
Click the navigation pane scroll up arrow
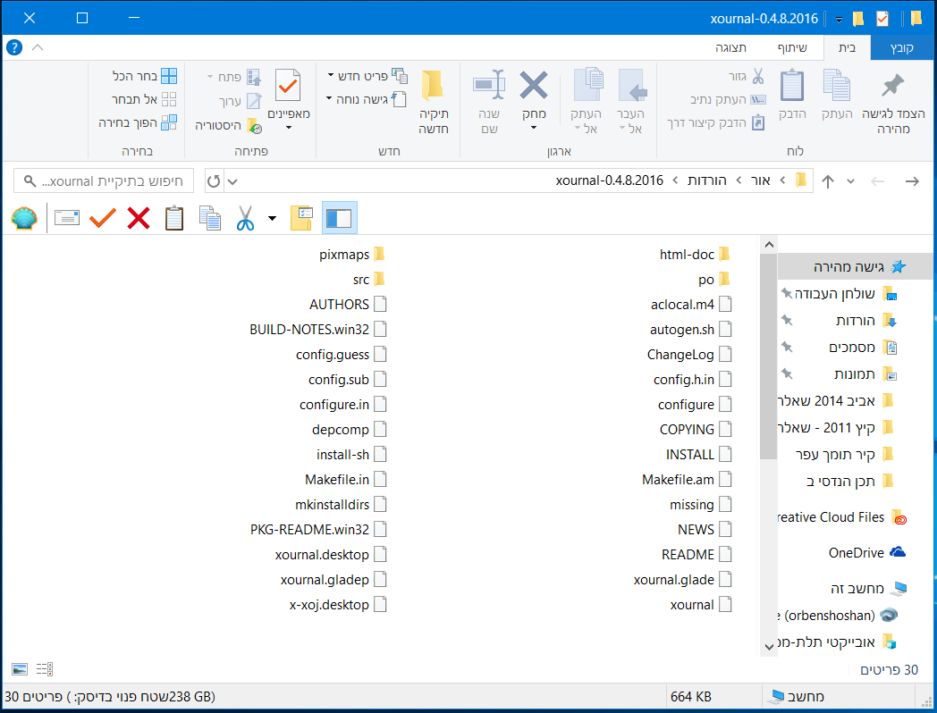pyautogui.click(x=769, y=244)
